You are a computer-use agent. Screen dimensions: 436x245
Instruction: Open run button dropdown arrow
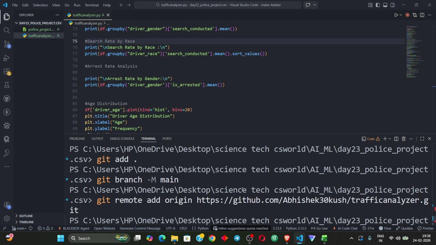(401, 15)
